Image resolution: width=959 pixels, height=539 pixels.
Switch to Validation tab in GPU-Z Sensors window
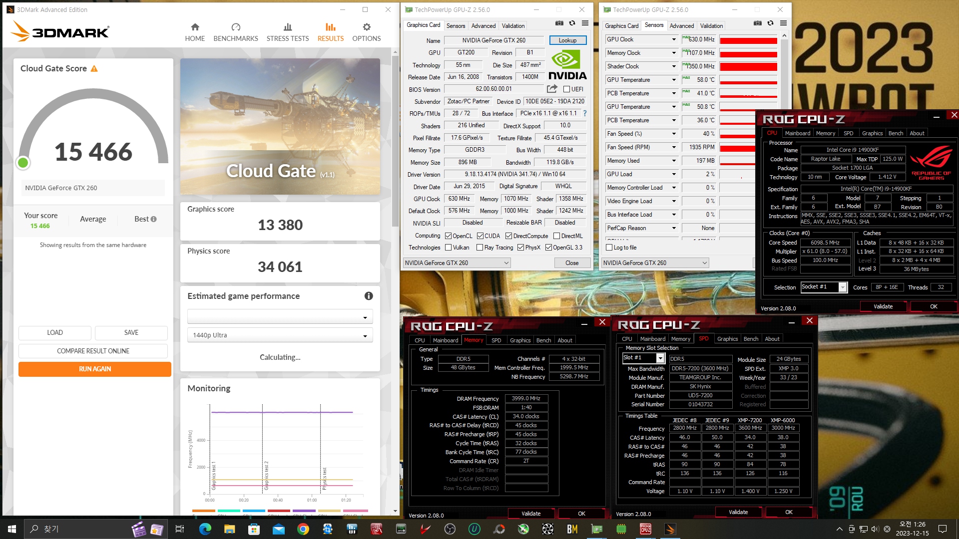coord(711,26)
